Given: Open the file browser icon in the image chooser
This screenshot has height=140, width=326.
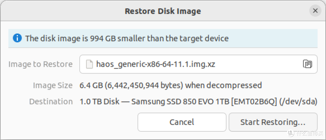Looking at the screenshot, I should click(x=307, y=64).
